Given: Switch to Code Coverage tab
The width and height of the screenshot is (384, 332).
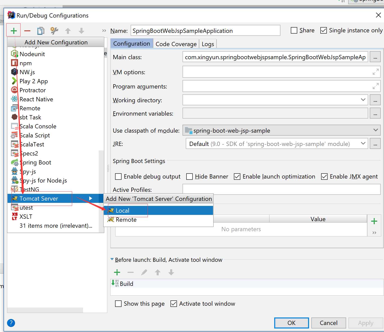Looking at the screenshot, I should pos(176,44).
